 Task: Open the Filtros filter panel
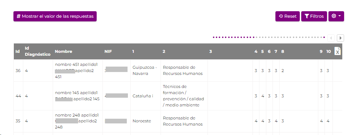pyautogui.click(x=314, y=16)
